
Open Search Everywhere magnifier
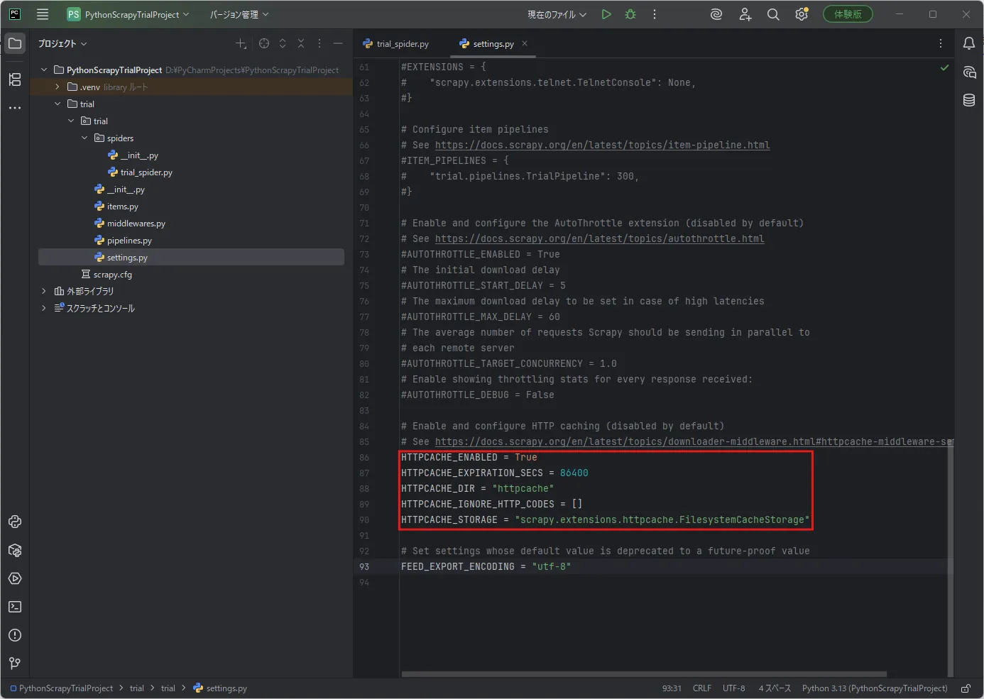coord(773,14)
